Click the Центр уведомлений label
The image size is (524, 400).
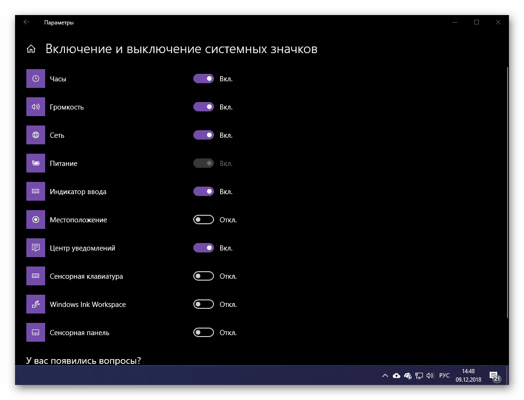(x=82, y=248)
